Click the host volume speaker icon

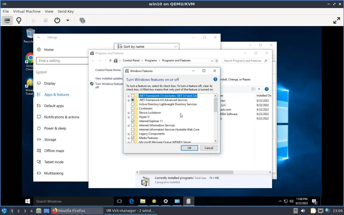click(x=303, y=211)
